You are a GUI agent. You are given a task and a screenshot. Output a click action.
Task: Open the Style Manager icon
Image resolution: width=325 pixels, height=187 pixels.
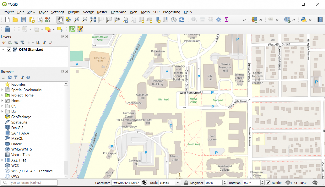(48, 20)
